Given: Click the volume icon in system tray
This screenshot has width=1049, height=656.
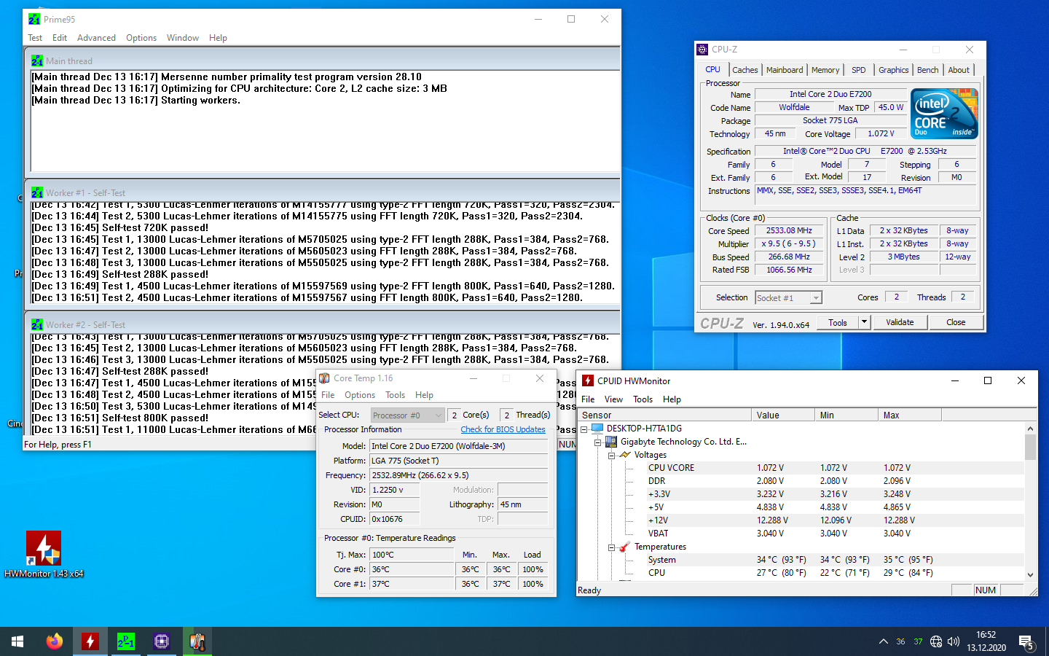Looking at the screenshot, I should click(x=954, y=641).
